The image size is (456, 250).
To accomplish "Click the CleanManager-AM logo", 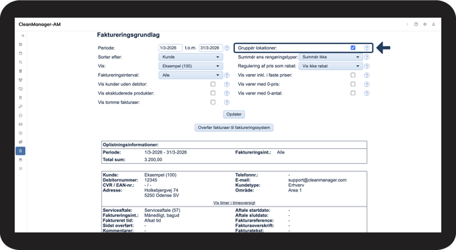I will pos(39,24).
